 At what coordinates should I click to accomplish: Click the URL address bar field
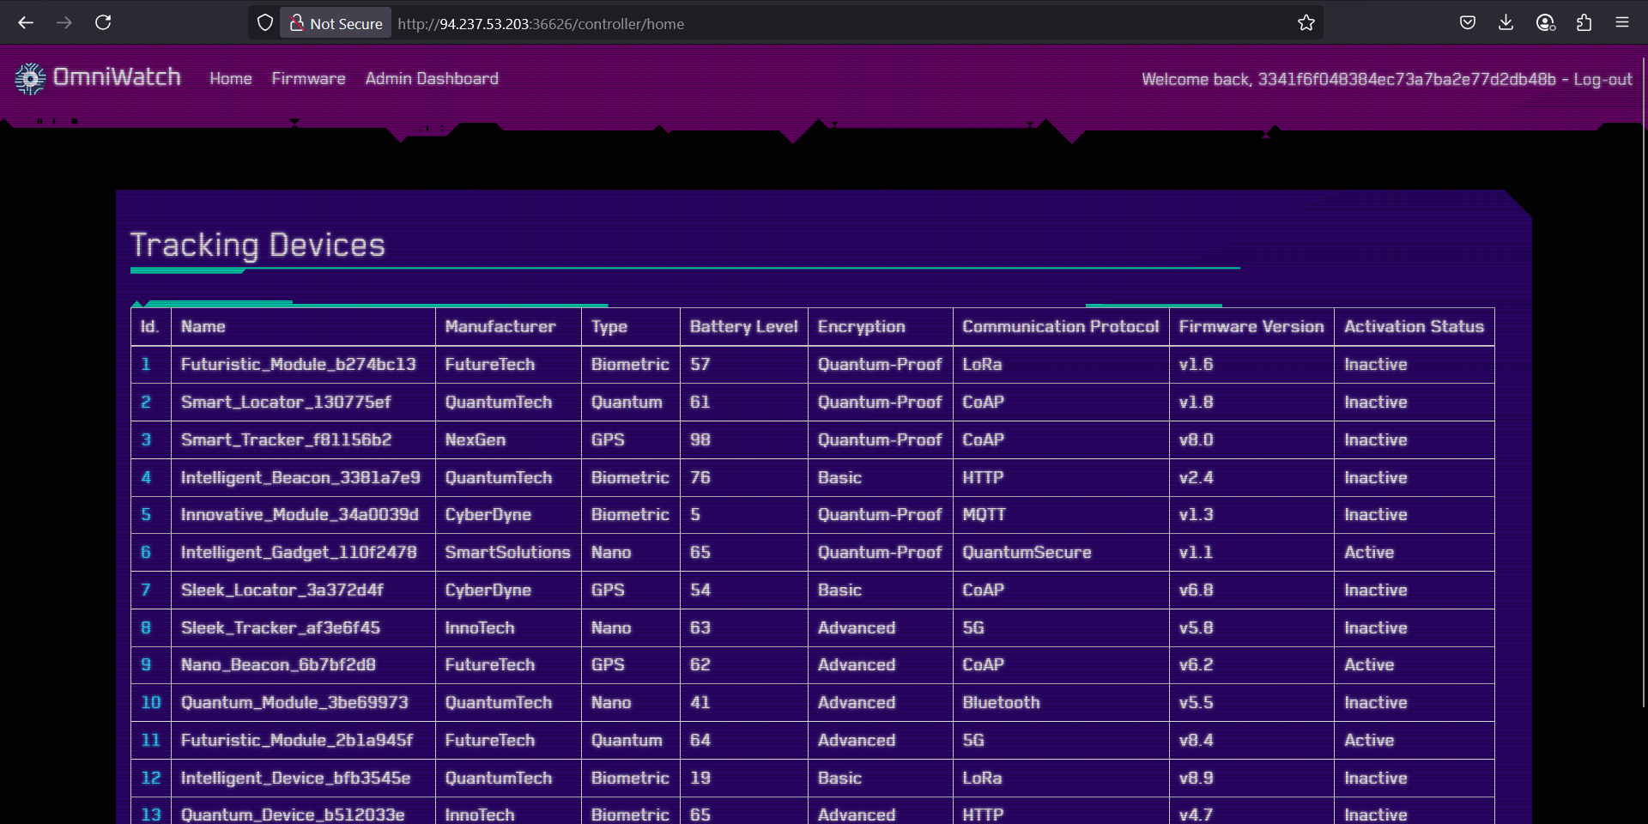[x=772, y=24]
